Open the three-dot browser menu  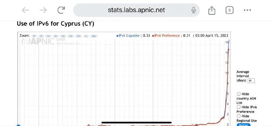click(x=247, y=10)
